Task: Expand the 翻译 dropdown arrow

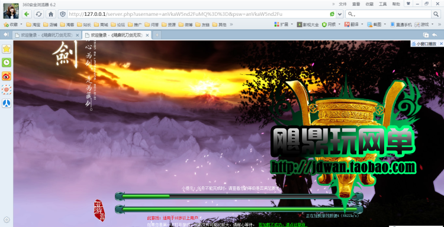Action: (x=362, y=25)
